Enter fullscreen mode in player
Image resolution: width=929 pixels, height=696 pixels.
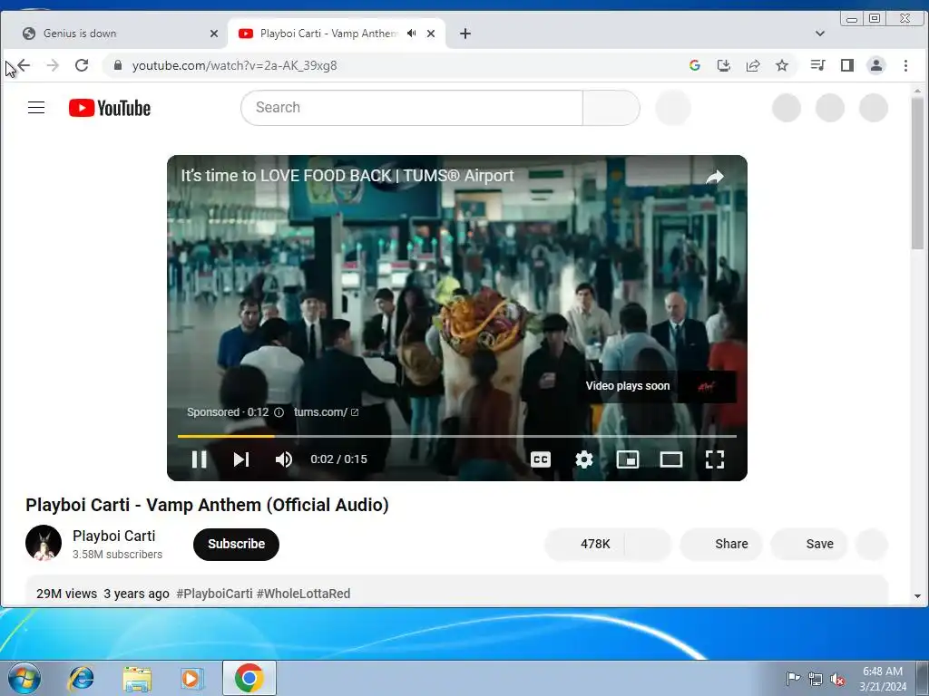715,459
